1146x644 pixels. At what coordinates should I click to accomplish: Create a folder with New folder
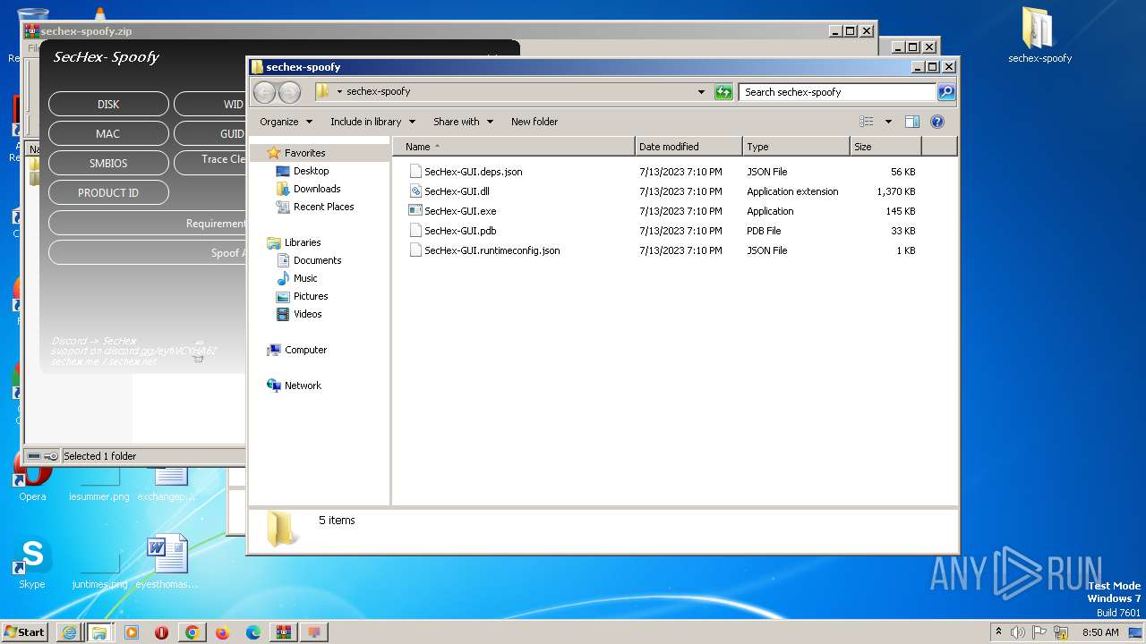click(535, 122)
